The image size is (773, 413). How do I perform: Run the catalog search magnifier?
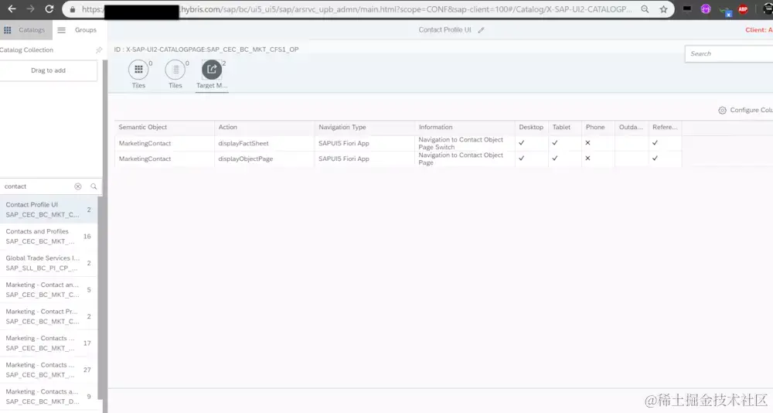point(94,186)
